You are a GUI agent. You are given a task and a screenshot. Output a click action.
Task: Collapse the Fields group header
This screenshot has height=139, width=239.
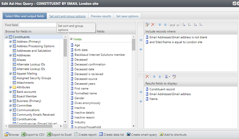tap(71, 39)
